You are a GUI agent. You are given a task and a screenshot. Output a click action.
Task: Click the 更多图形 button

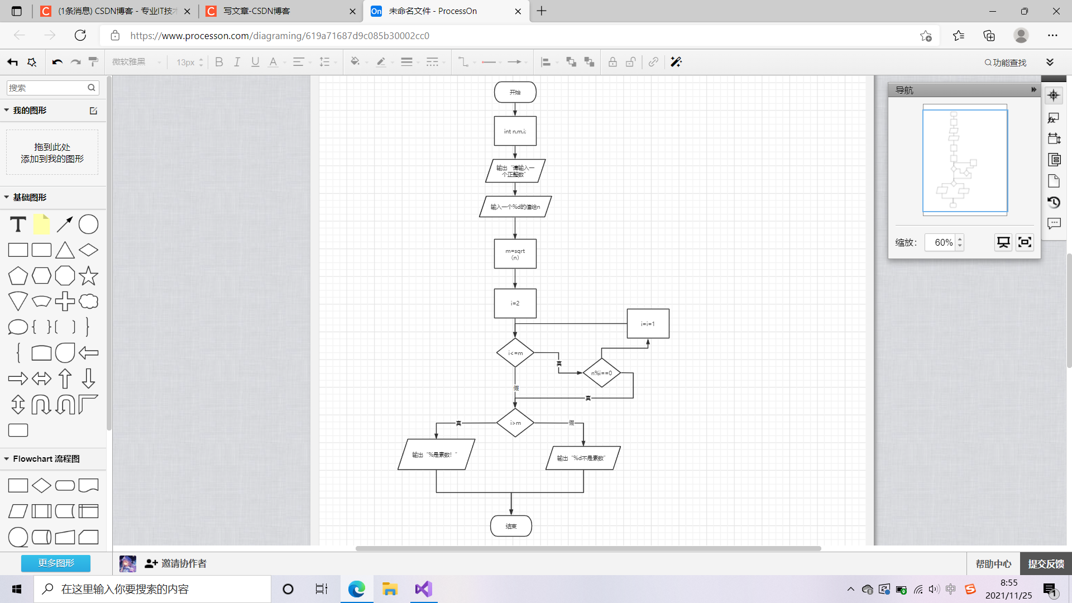pyautogui.click(x=56, y=563)
